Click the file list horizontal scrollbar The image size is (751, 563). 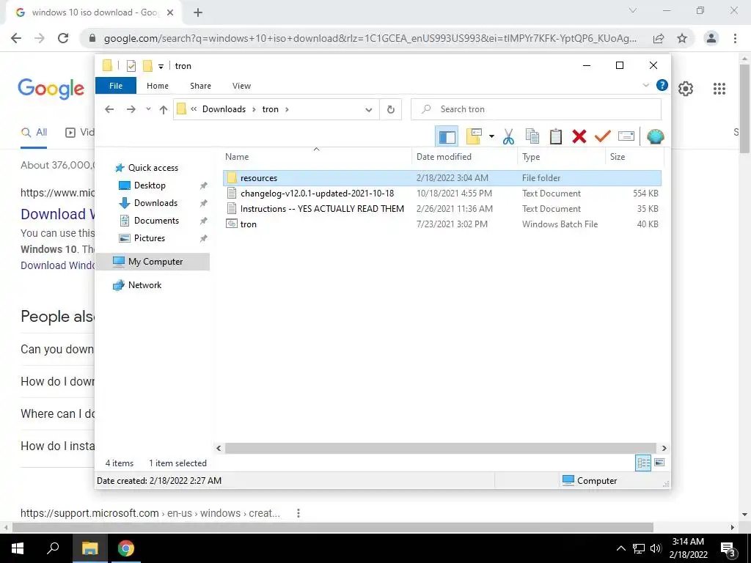440,448
